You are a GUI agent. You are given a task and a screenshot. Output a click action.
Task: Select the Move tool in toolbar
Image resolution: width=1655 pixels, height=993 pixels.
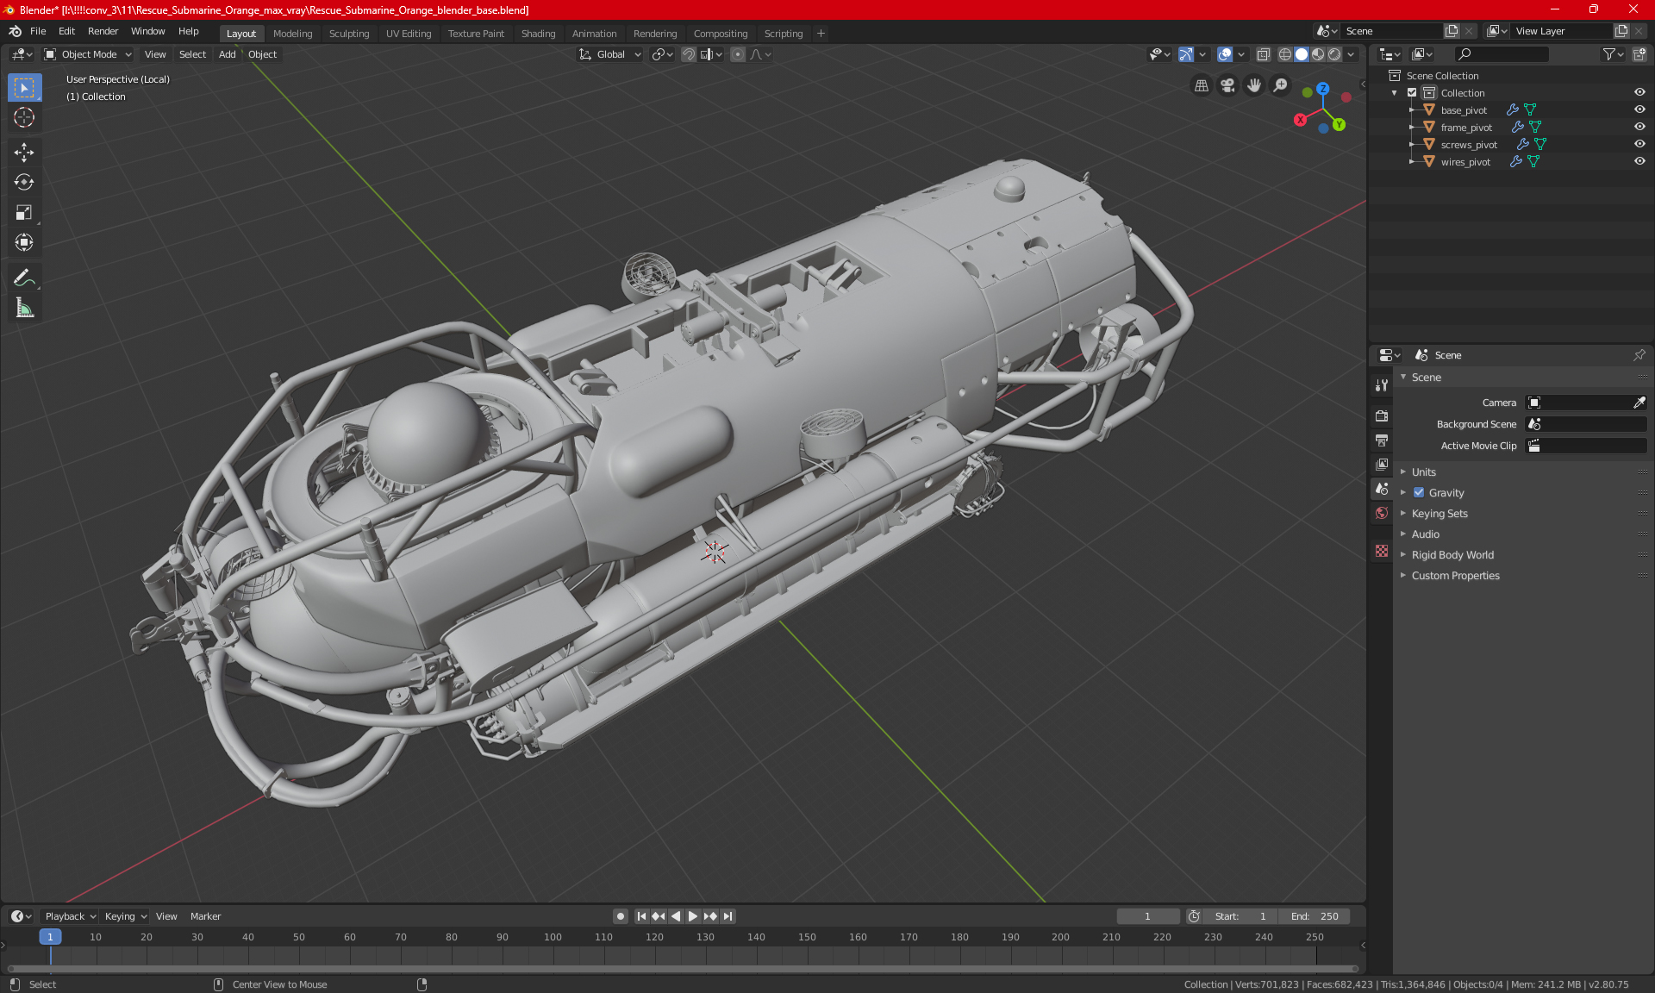point(24,153)
